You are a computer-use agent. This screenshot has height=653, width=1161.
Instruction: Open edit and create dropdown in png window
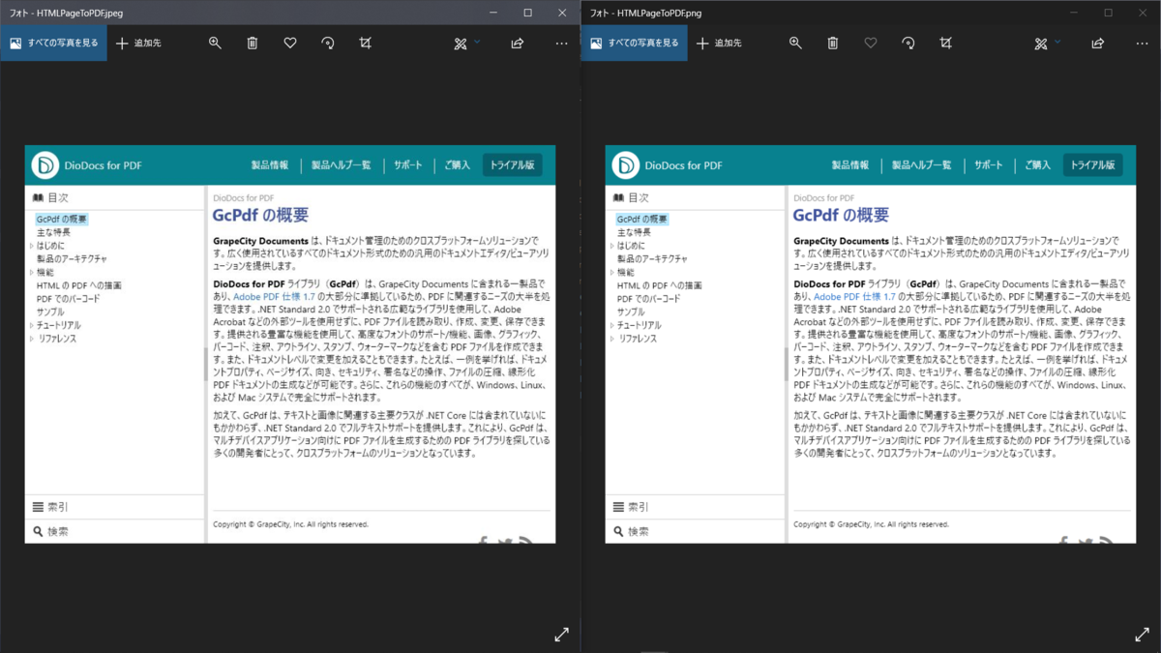pyautogui.click(x=1048, y=44)
